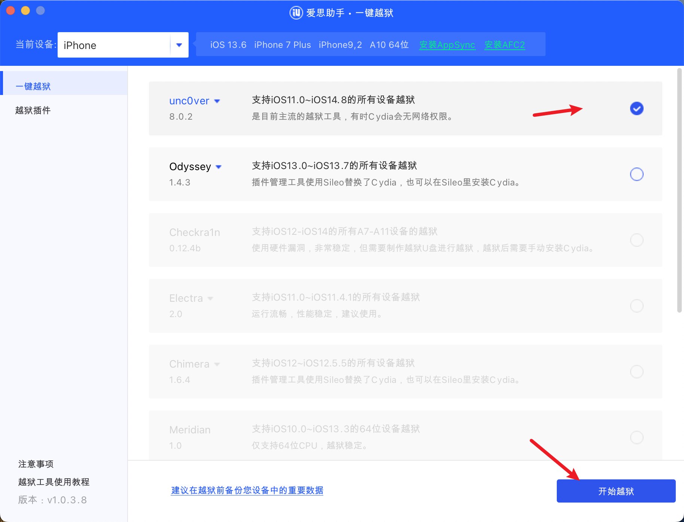Click the Chimera tool name
684x522 pixels.
tap(189, 364)
